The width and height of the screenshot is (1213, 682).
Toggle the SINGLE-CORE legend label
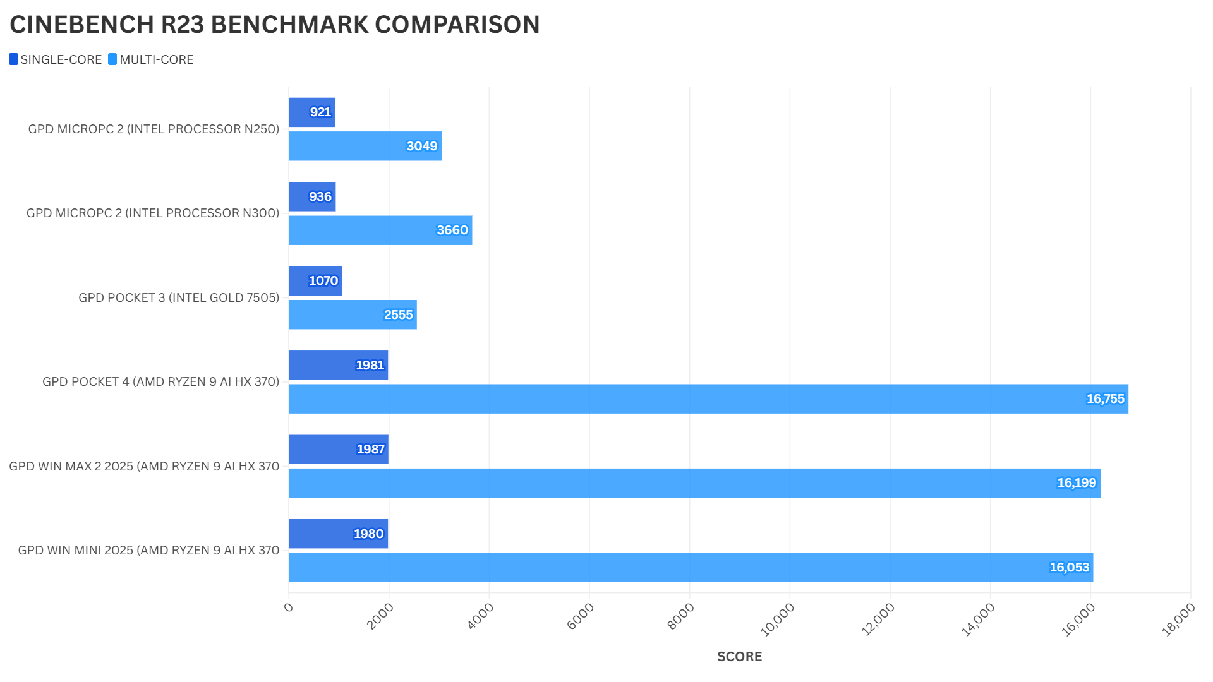tap(61, 59)
